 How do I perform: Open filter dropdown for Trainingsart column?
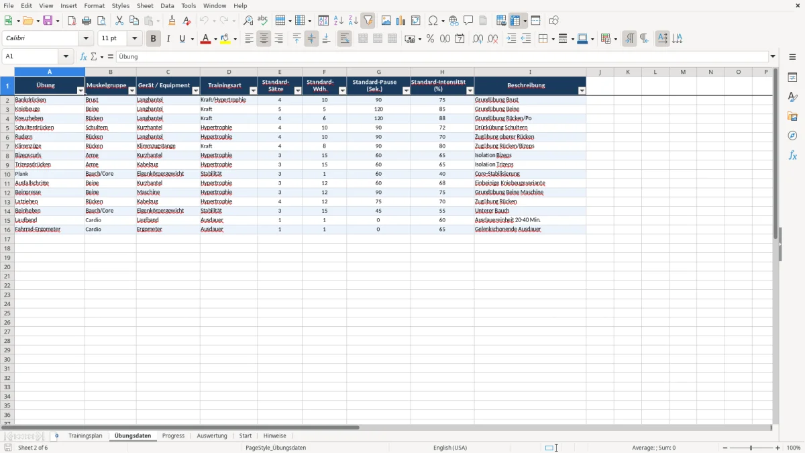click(x=253, y=91)
